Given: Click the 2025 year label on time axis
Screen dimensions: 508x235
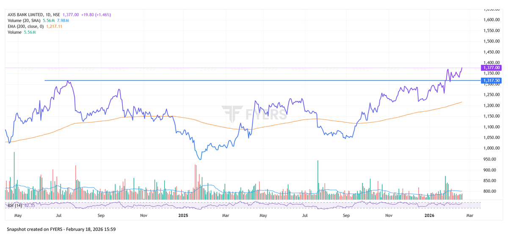Looking at the screenshot, I should pos(183,216).
